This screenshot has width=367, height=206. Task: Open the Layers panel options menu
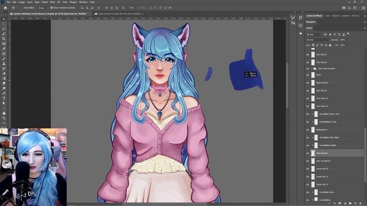pos(365,28)
